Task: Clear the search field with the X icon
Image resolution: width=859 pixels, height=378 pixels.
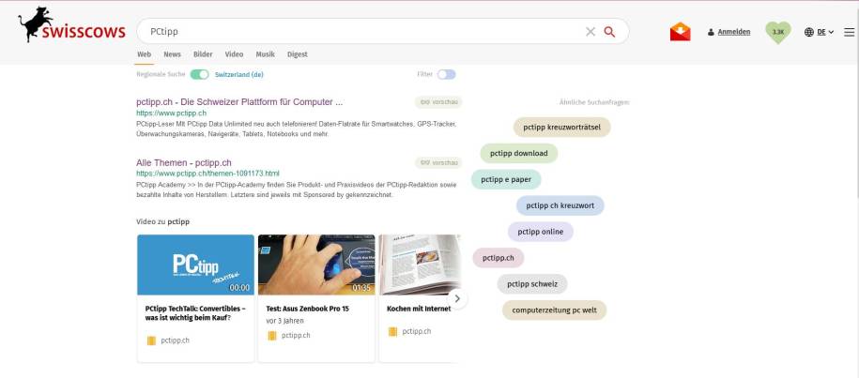Action: point(591,32)
